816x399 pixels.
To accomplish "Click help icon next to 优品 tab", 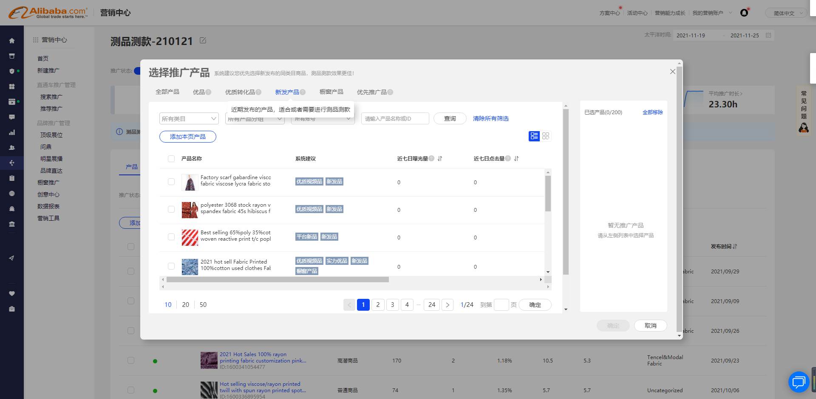I will (209, 92).
